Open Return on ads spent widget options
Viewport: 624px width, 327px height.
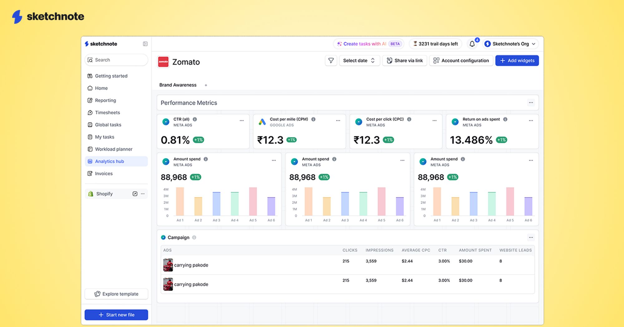click(531, 121)
